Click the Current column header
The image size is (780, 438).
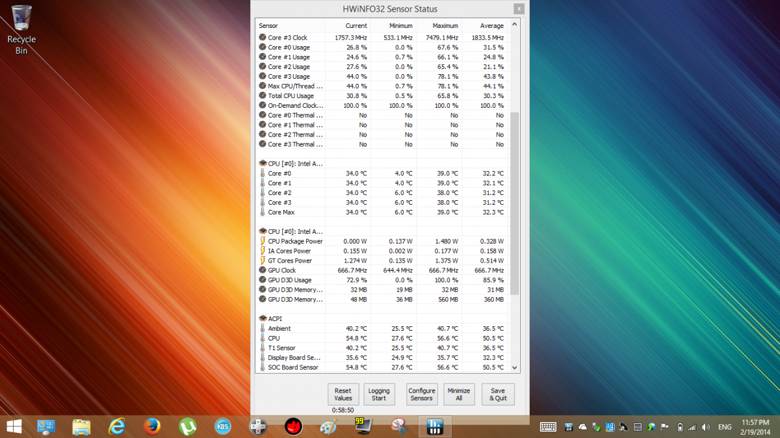click(348, 26)
